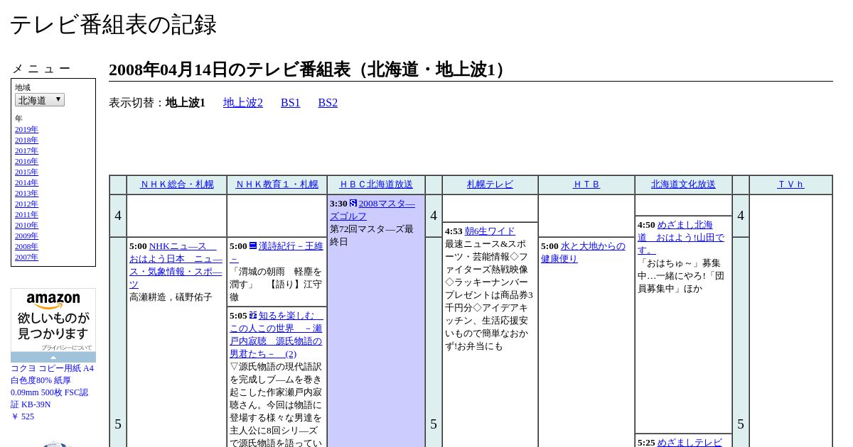
Task: Click the ￥525 price text
Action: 23,417
